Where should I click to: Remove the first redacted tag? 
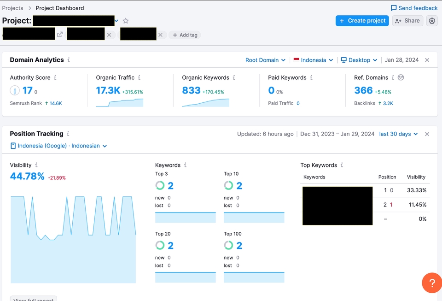[109, 35]
